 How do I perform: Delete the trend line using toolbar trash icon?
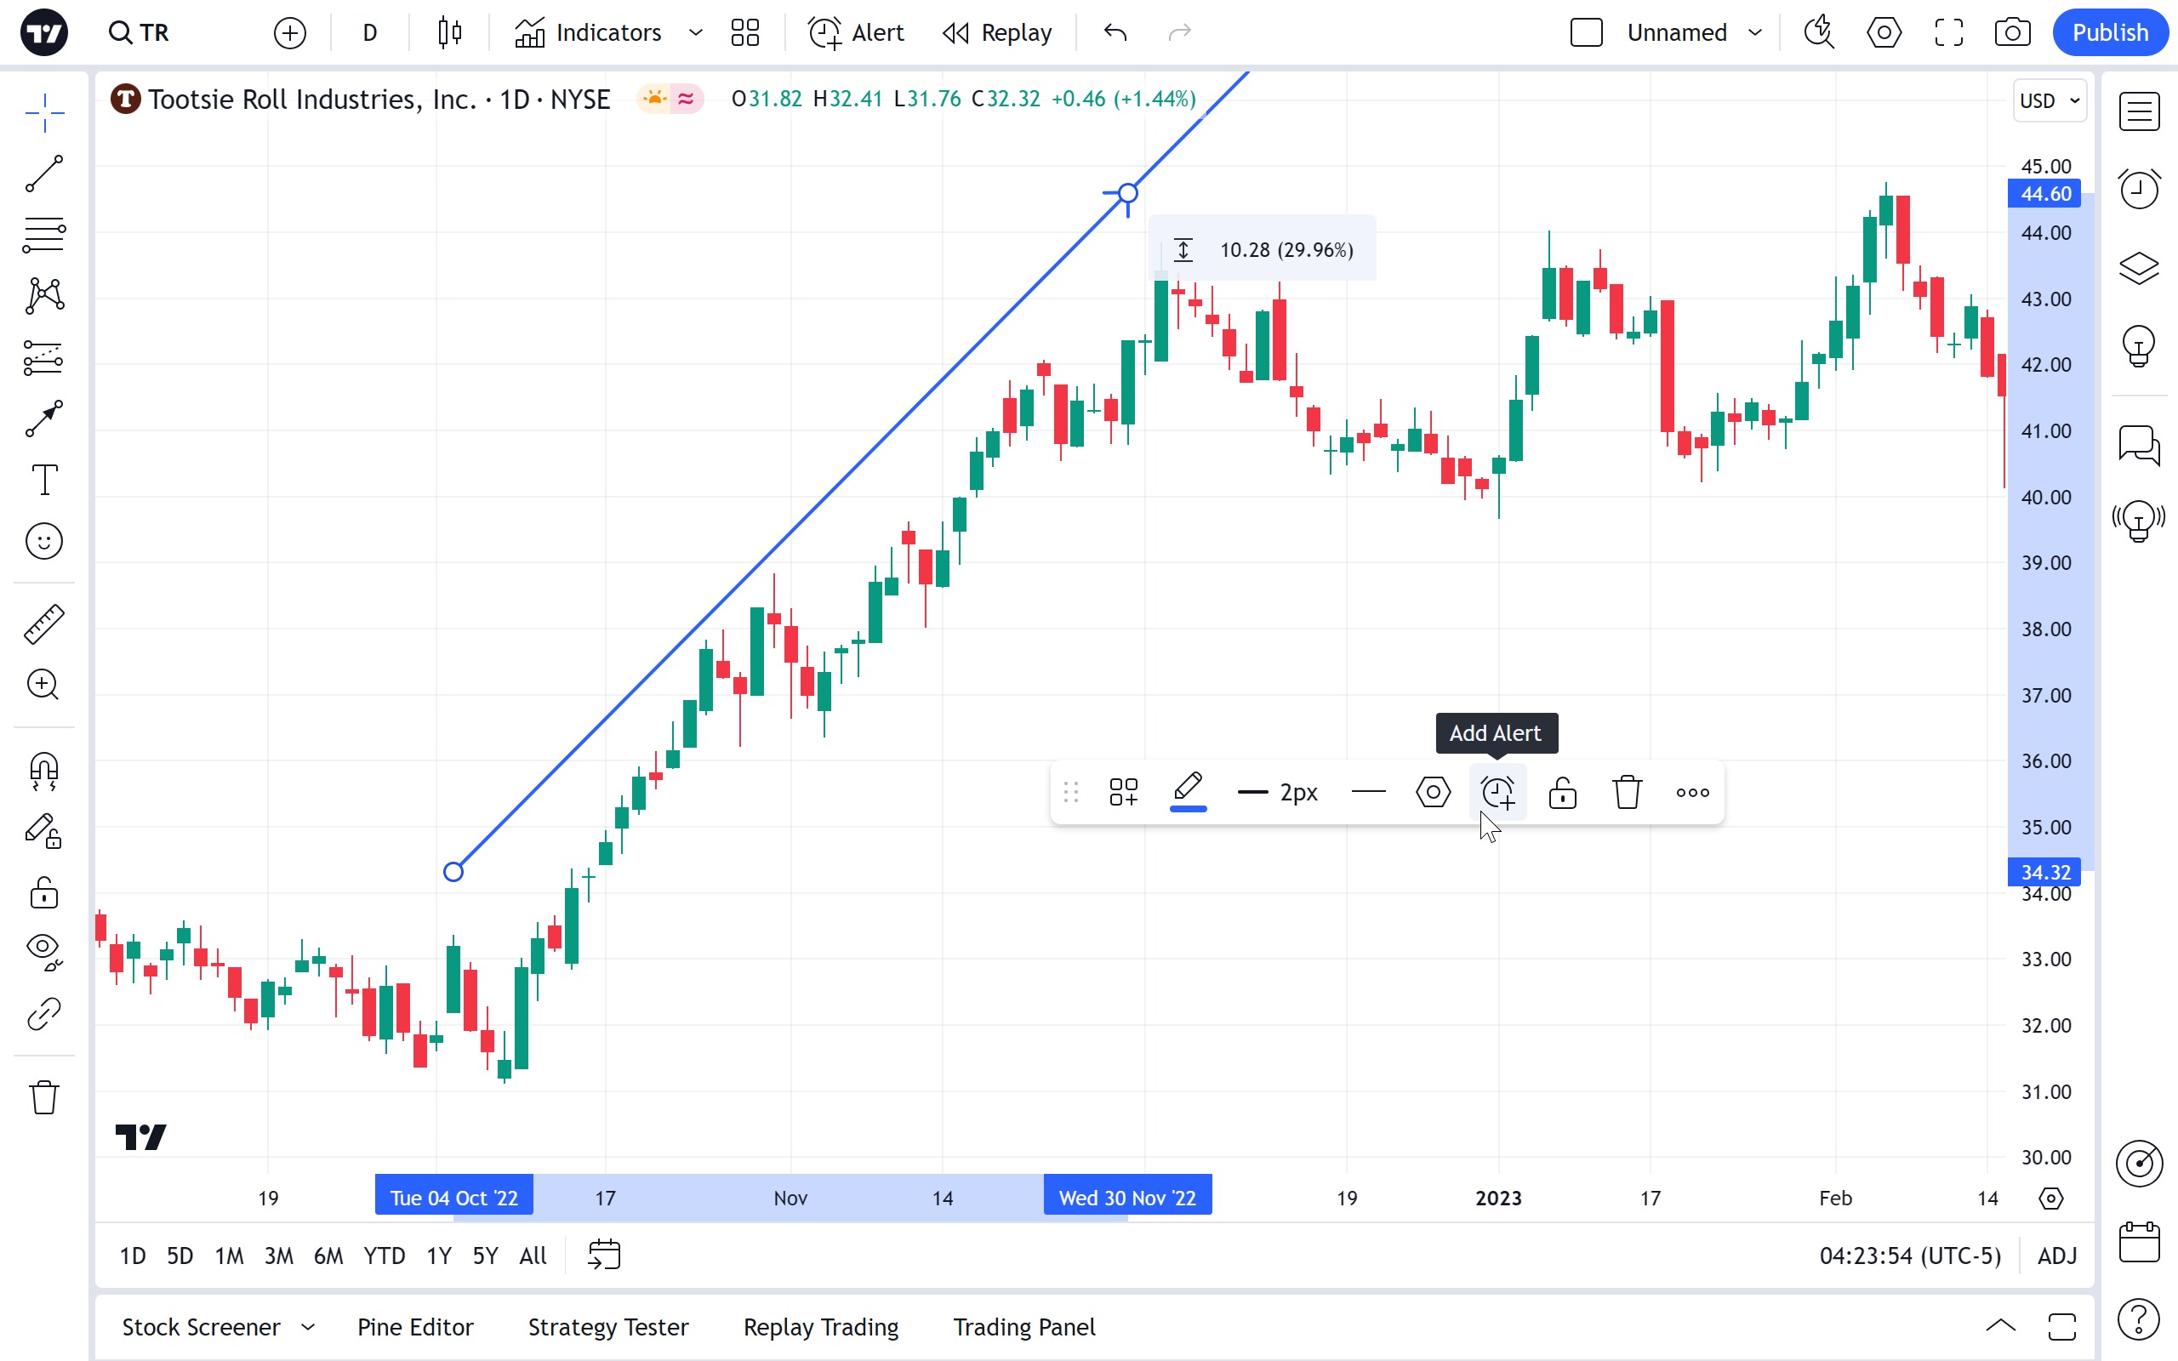1628,792
